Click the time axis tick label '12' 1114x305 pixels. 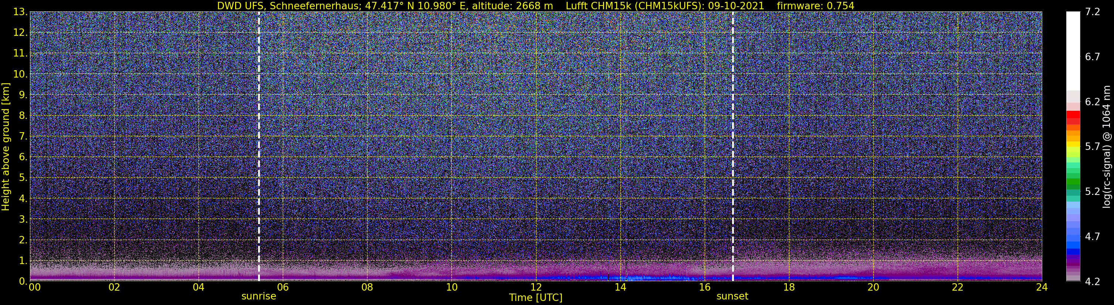(x=536, y=287)
